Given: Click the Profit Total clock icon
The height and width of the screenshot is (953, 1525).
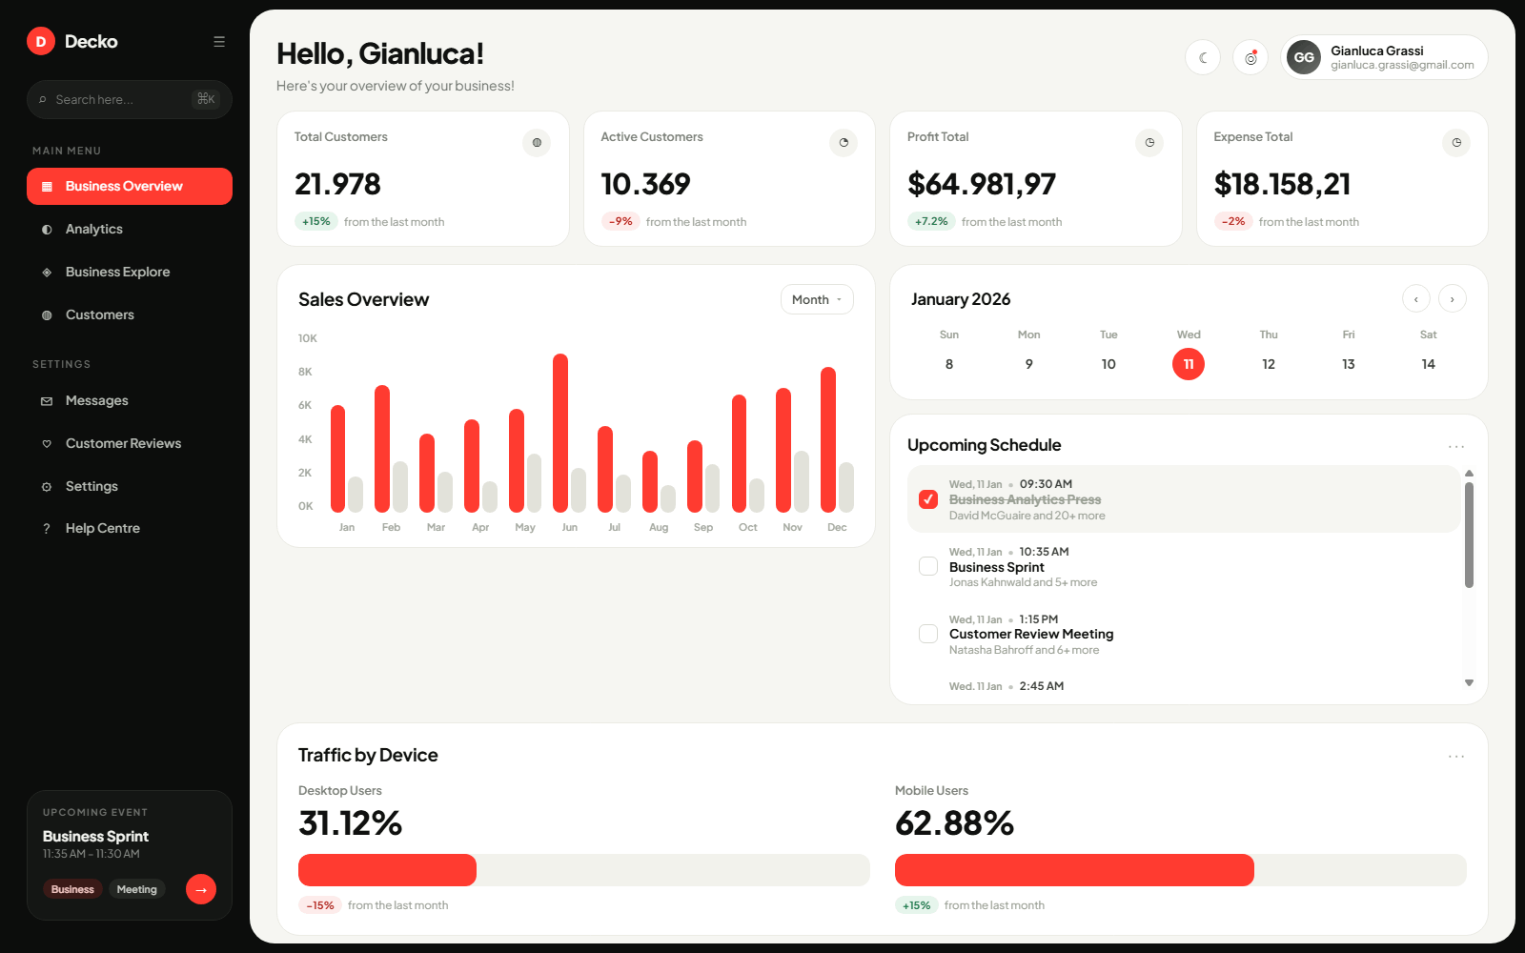Looking at the screenshot, I should tap(1149, 143).
